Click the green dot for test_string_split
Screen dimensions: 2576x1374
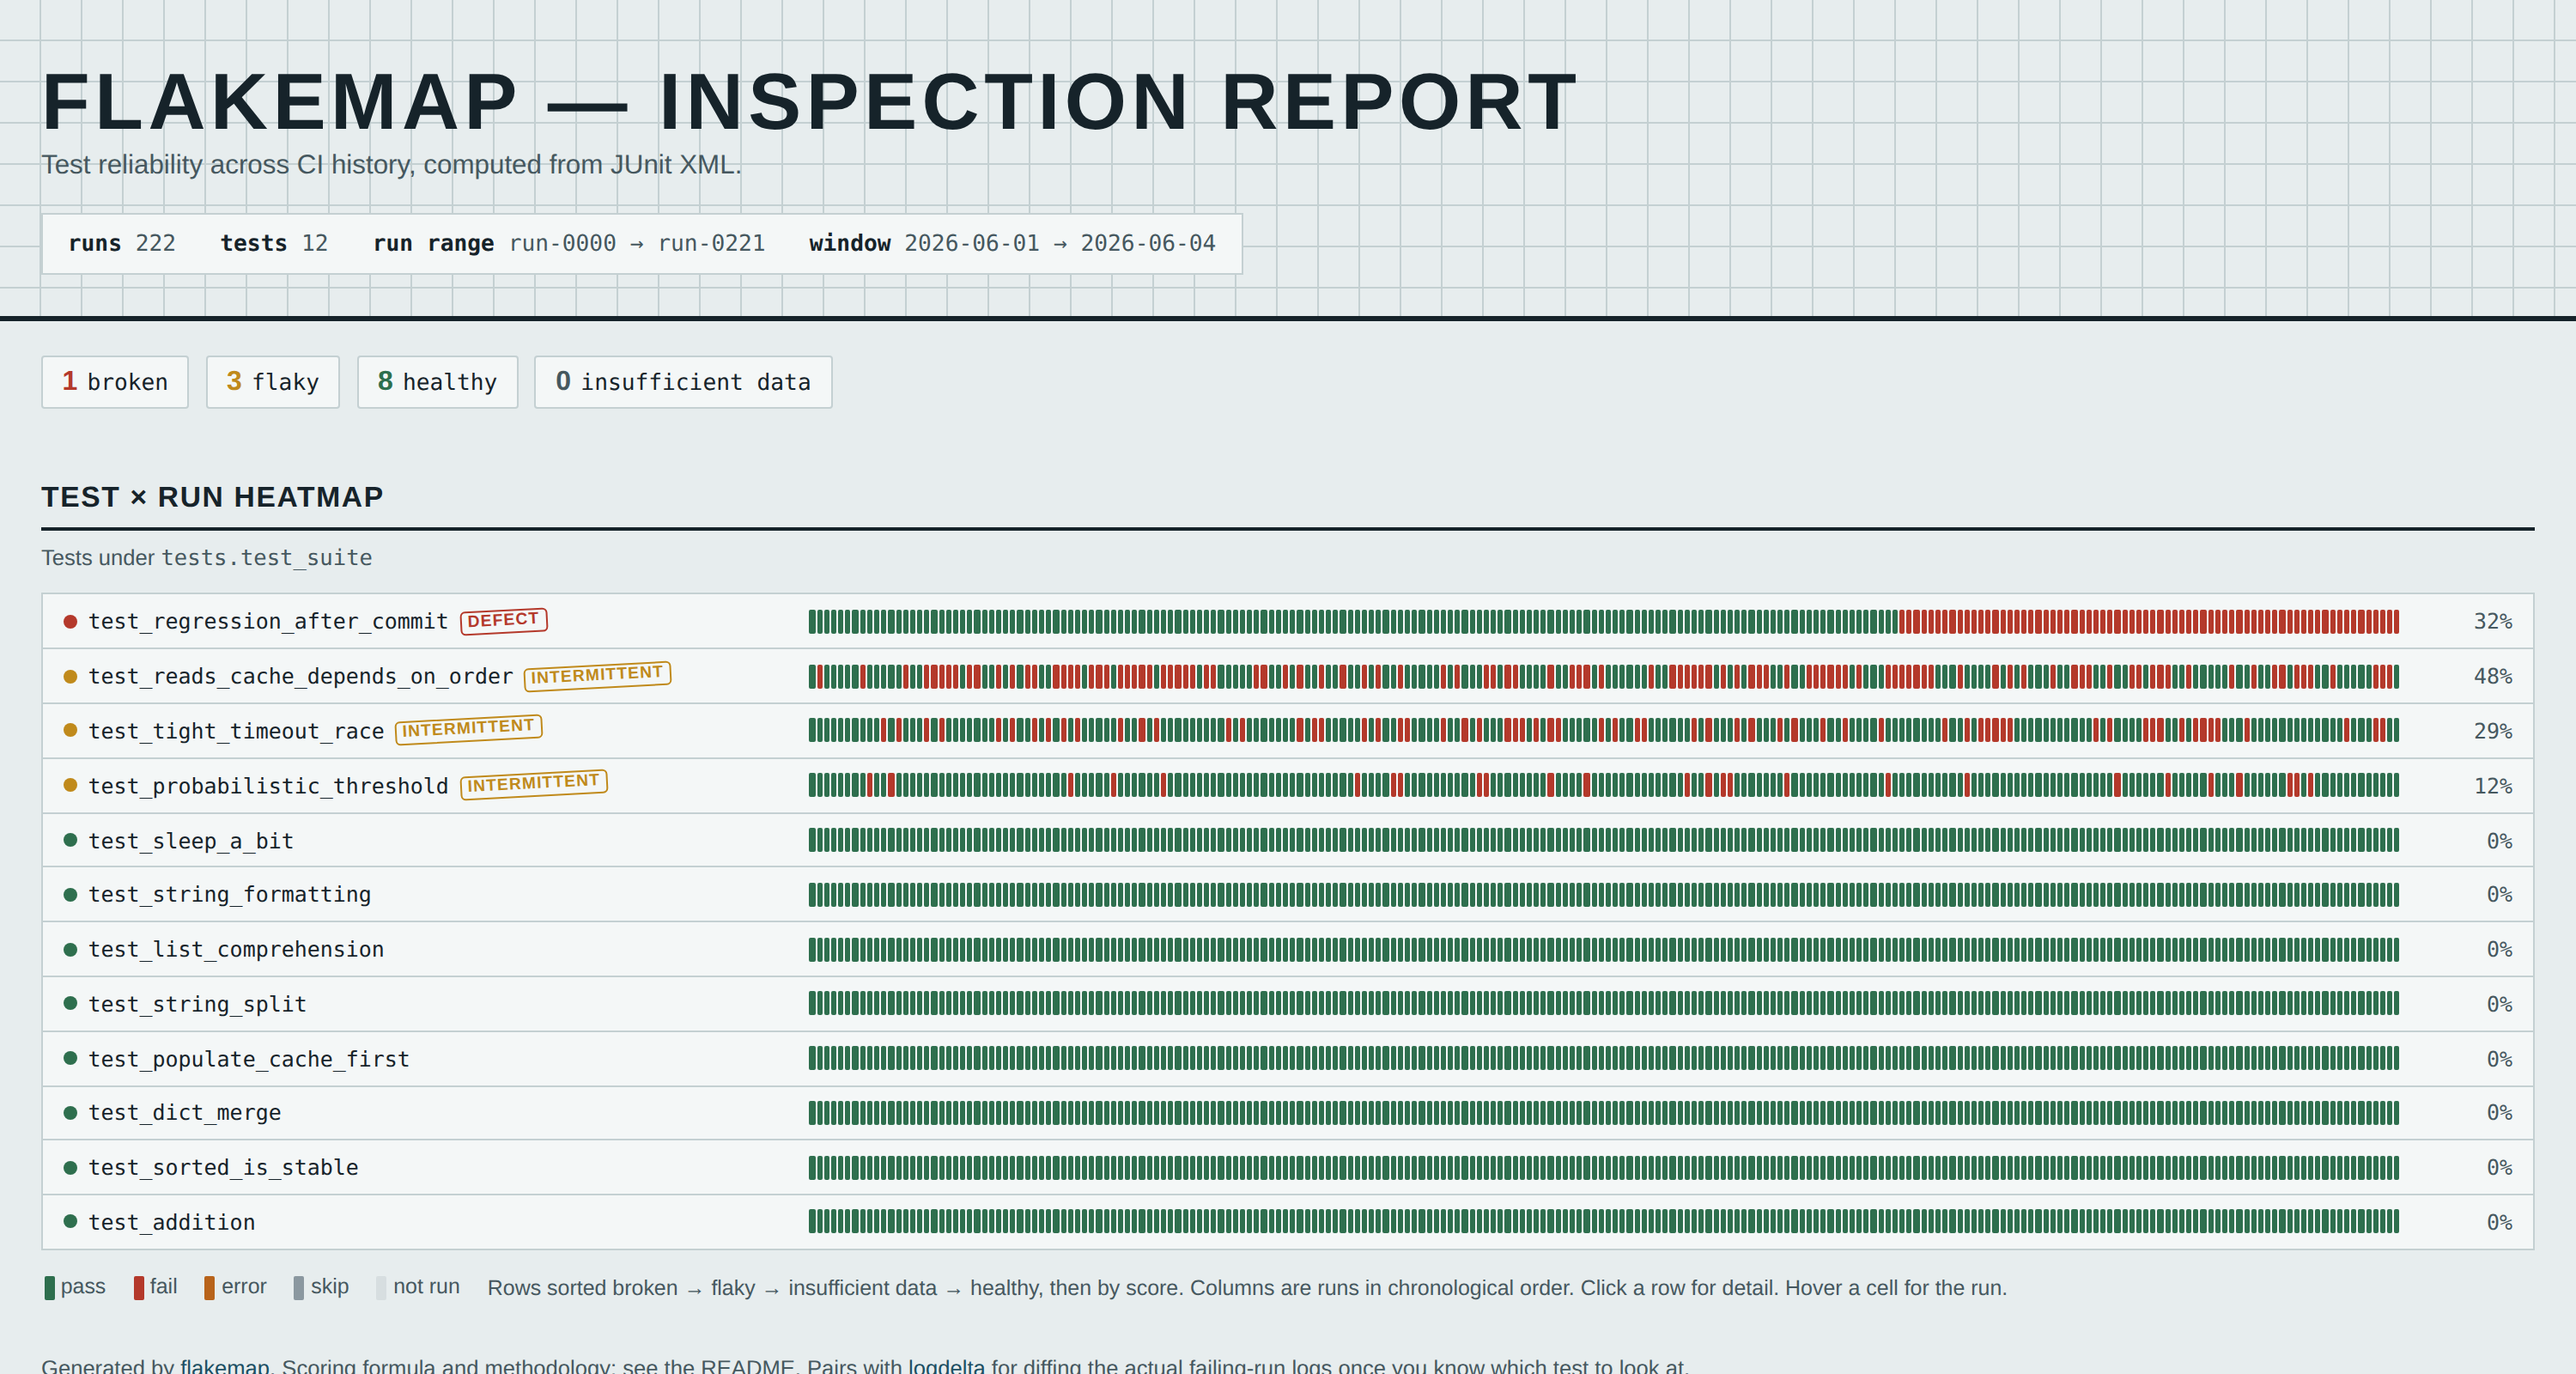click(x=70, y=1003)
